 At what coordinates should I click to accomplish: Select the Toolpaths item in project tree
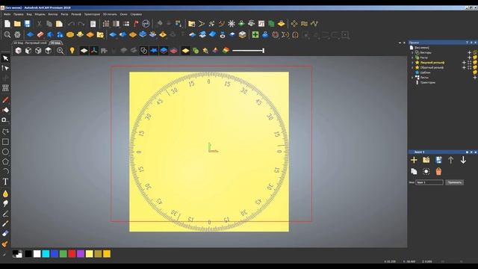coord(428,82)
